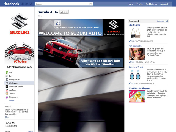Open friend requests icon in header
The image size is (176, 132).
point(23,4)
